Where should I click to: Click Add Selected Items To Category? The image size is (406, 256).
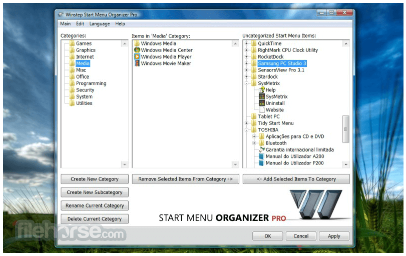(x=296, y=179)
